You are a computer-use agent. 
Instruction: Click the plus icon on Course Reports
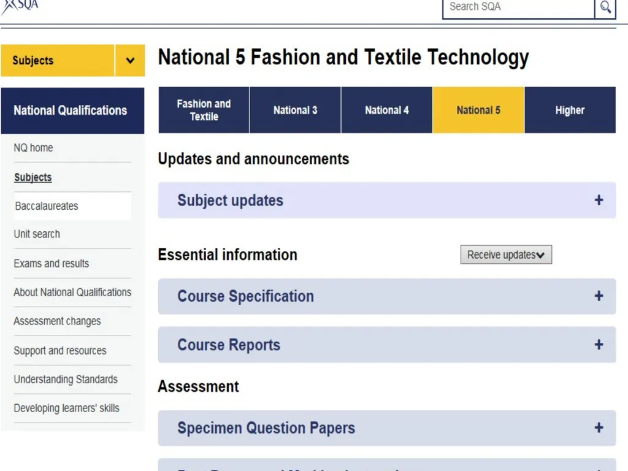click(x=599, y=345)
